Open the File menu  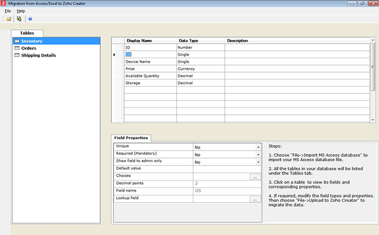(7, 11)
